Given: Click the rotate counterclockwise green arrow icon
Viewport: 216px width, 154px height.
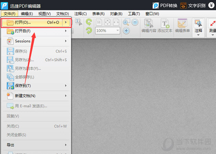Looking at the screenshot, I should point(89,22).
